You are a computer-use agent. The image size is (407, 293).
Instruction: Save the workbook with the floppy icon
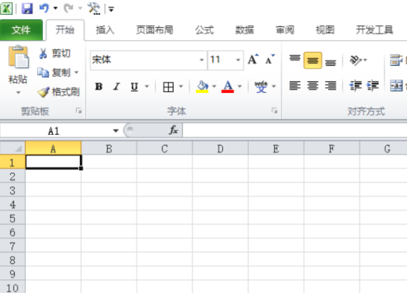[x=27, y=9]
